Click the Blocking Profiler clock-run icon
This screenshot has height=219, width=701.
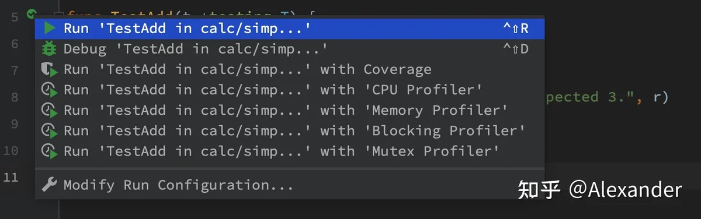(x=50, y=130)
